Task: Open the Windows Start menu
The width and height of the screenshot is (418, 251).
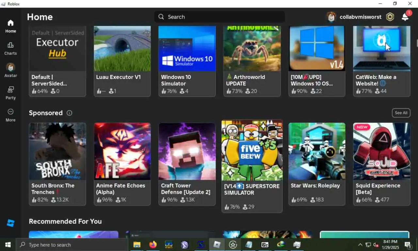Action: [8, 244]
